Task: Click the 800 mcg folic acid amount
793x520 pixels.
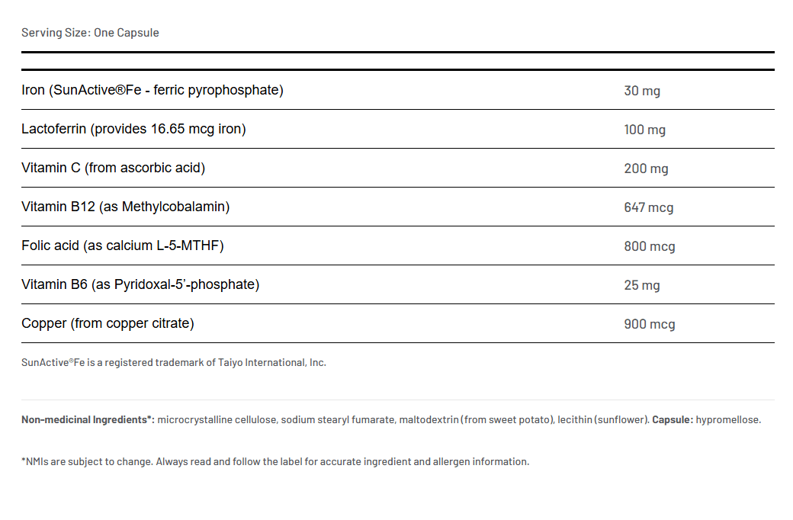Action: click(x=649, y=246)
